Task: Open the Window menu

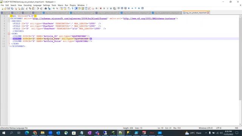Action: (81, 5)
